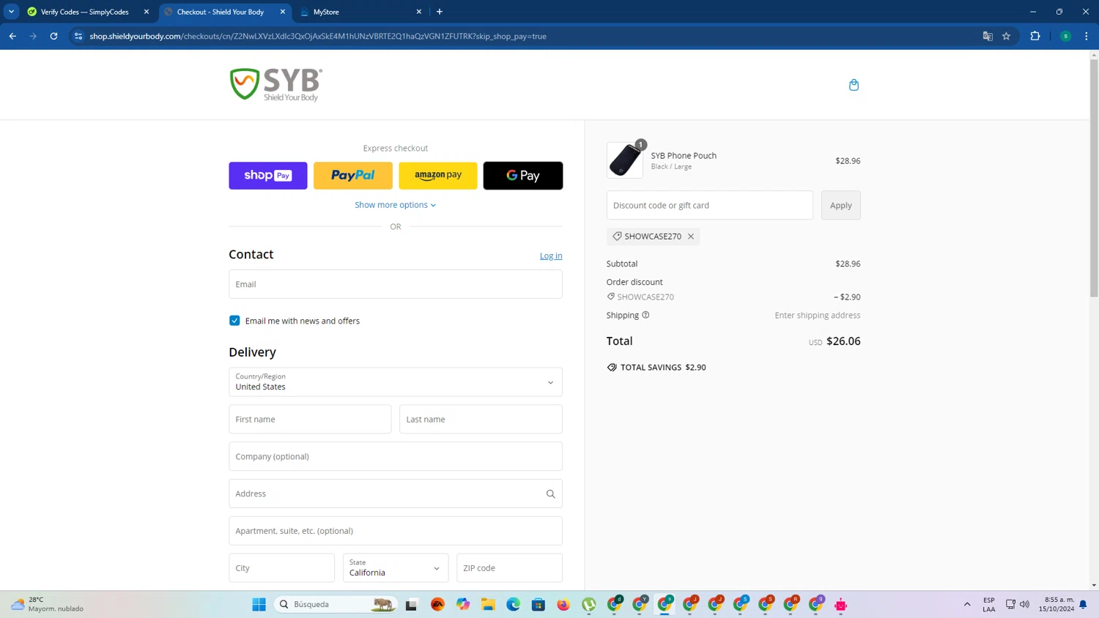
Task: Click the browser address bar URL
Action: 318,36
